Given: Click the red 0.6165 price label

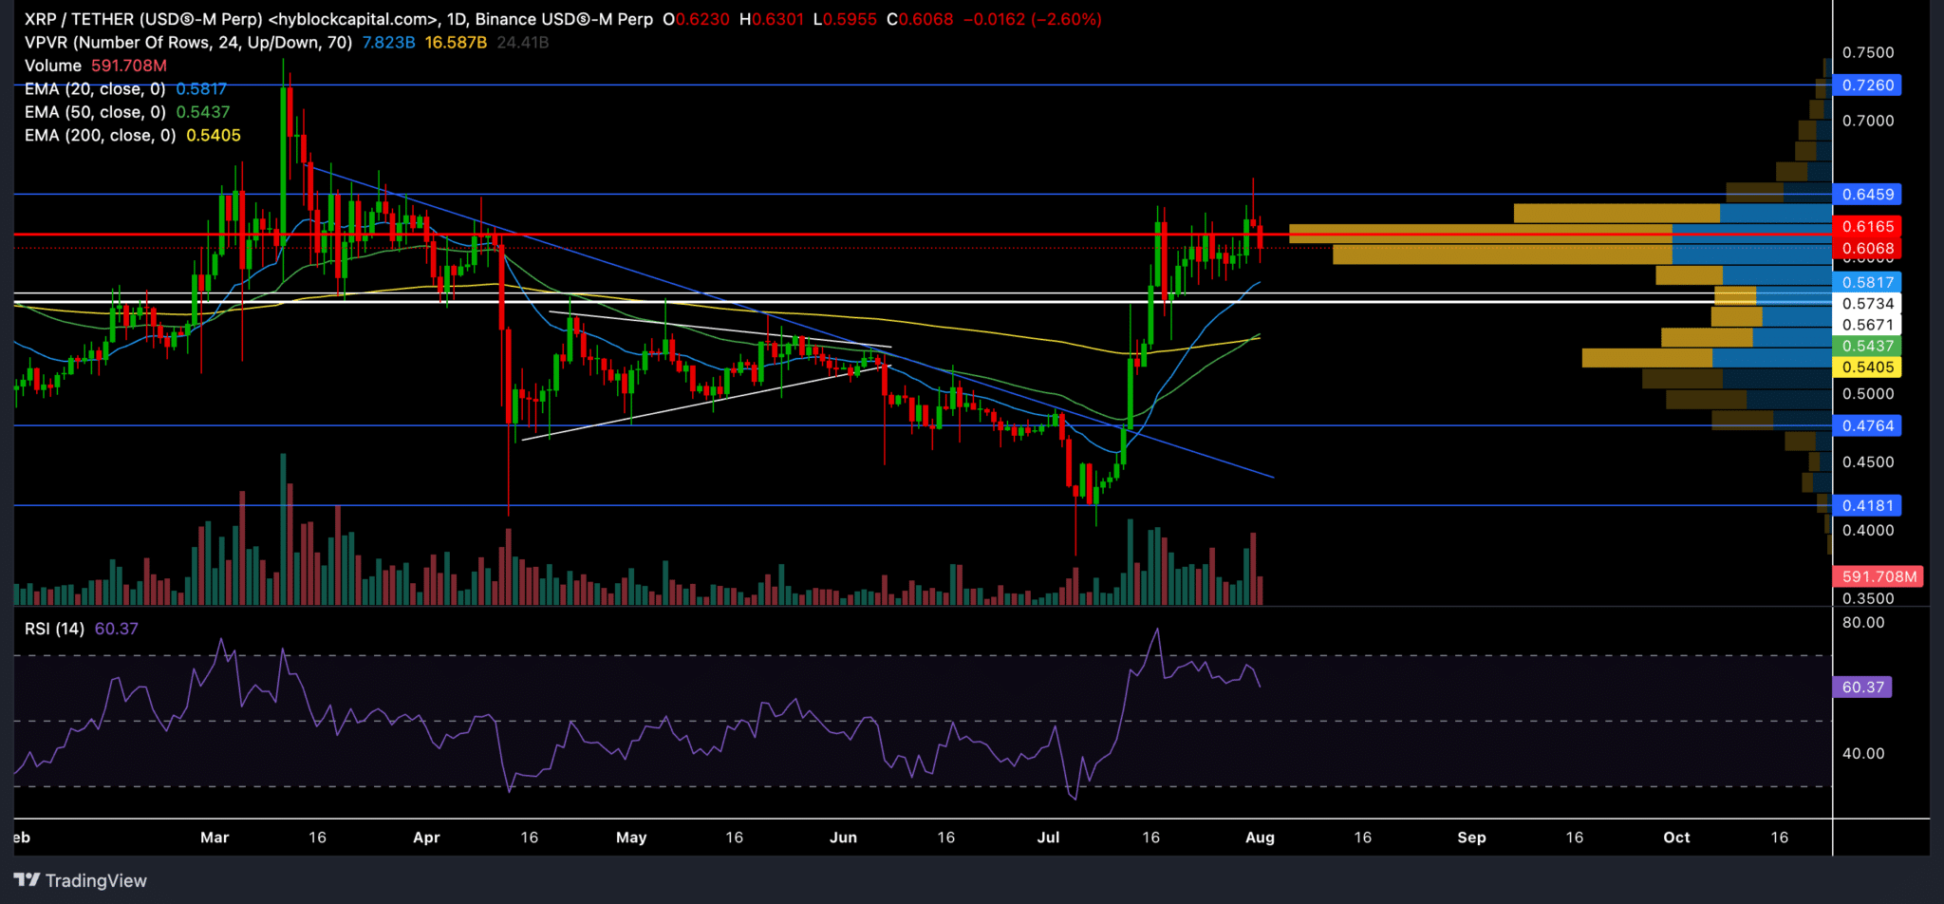Looking at the screenshot, I should pyautogui.click(x=1867, y=226).
